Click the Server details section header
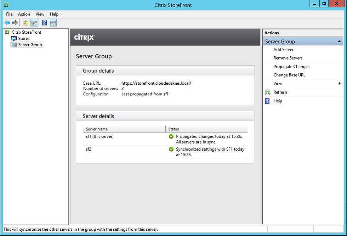The width and height of the screenshot is (347, 236). coord(165,116)
